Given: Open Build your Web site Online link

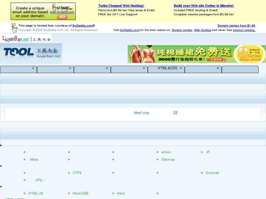Looking at the screenshot, I should pos(204,5).
